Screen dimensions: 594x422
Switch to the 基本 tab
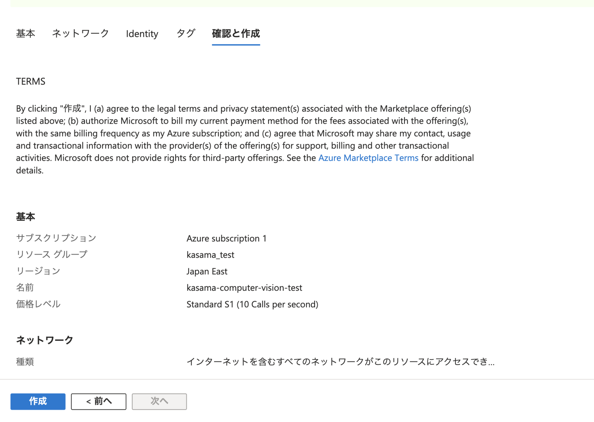pos(26,34)
